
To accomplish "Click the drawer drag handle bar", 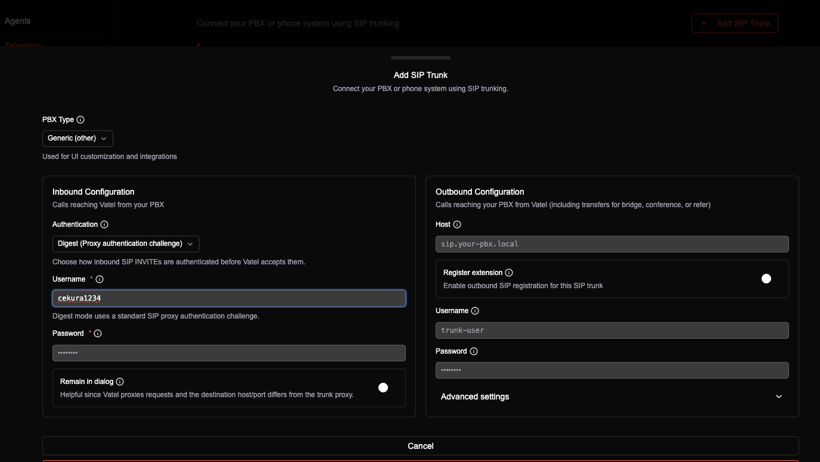I will 421,58.
